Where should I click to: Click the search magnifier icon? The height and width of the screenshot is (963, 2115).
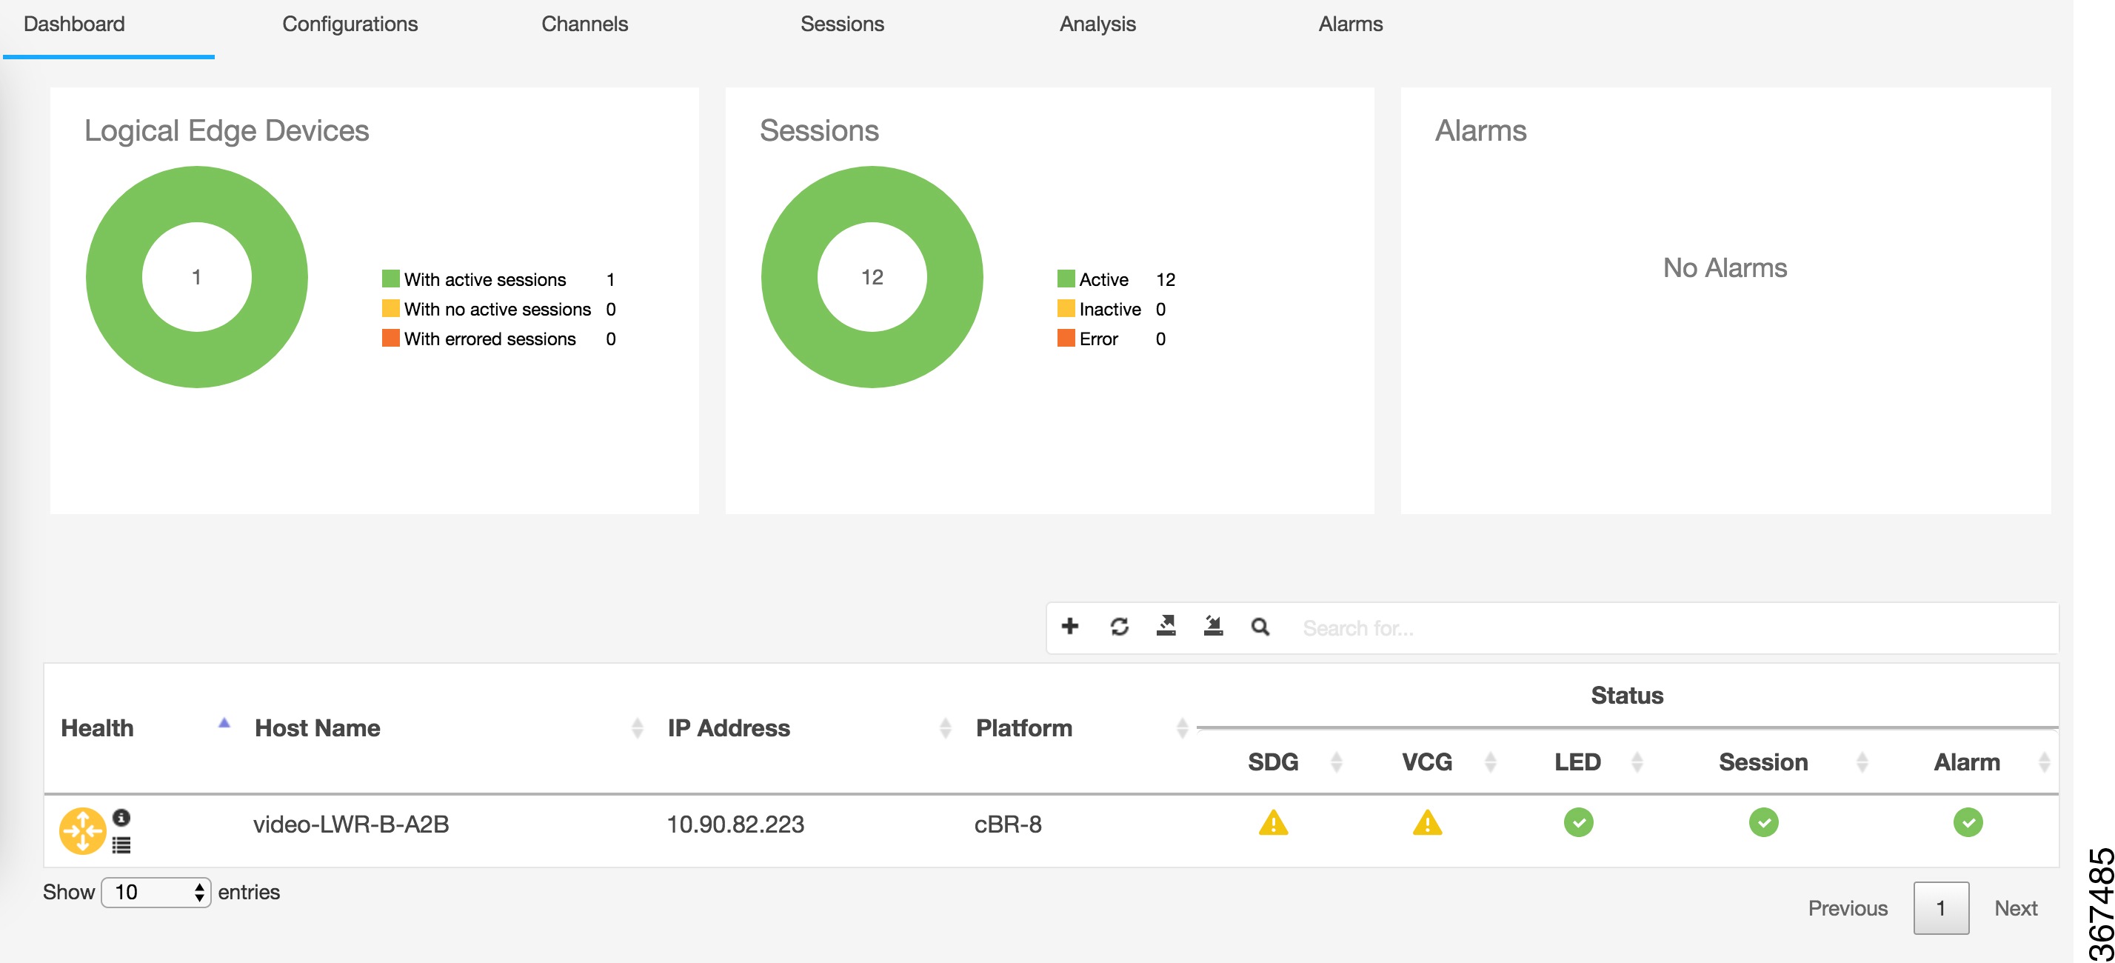pos(1259,627)
